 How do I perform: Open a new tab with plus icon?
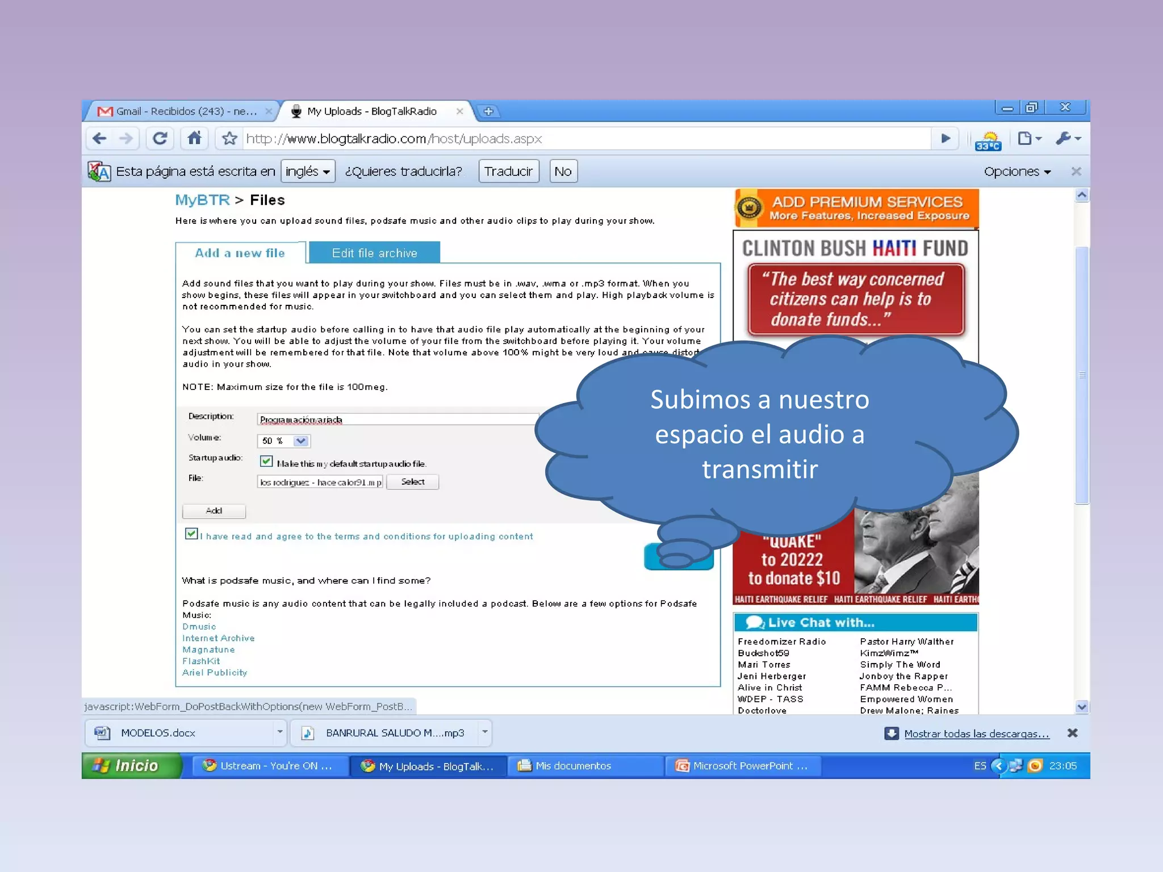click(488, 111)
